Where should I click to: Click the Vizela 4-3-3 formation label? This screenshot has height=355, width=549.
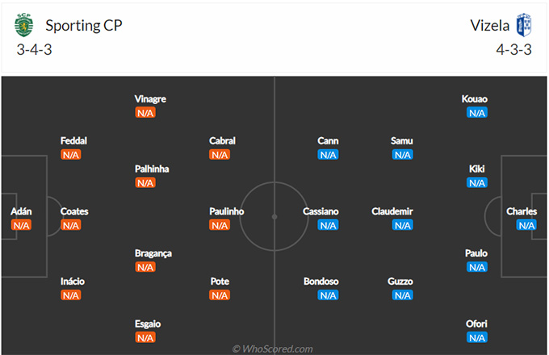pyautogui.click(x=513, y=50)
